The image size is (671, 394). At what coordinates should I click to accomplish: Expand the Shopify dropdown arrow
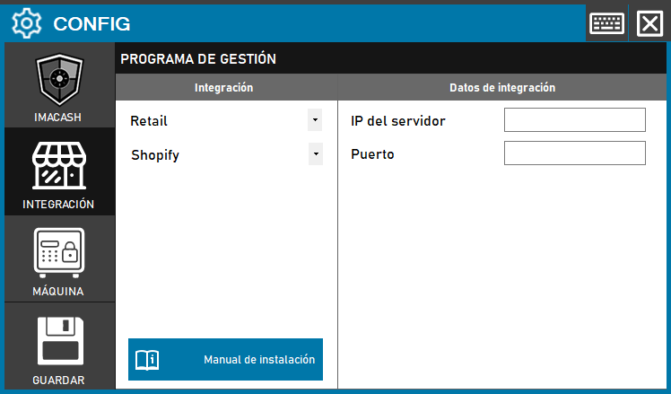315,154
